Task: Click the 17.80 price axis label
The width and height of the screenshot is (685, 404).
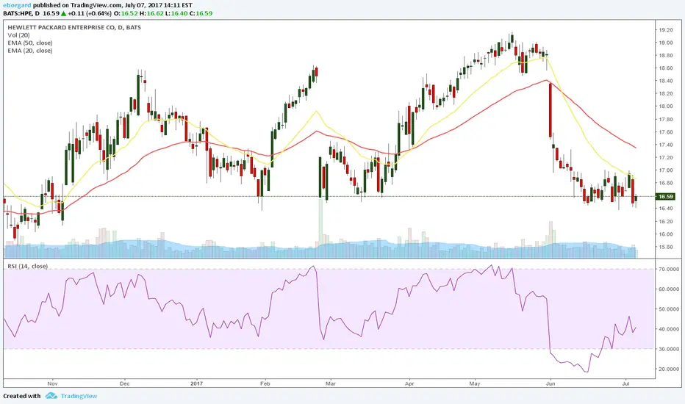Action: (666, 119)
